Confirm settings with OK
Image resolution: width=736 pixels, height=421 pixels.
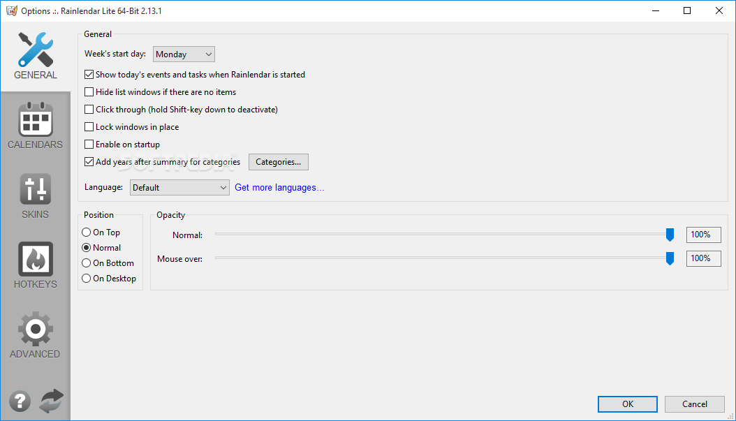628,404
